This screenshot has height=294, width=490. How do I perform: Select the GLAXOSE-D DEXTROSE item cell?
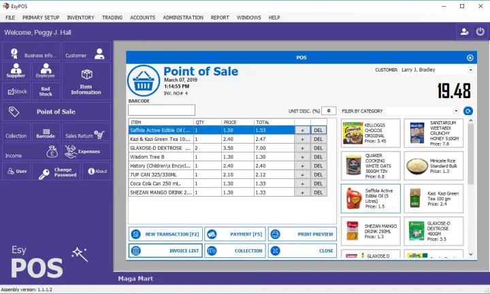pyautogui.click(x=161, y=148)
